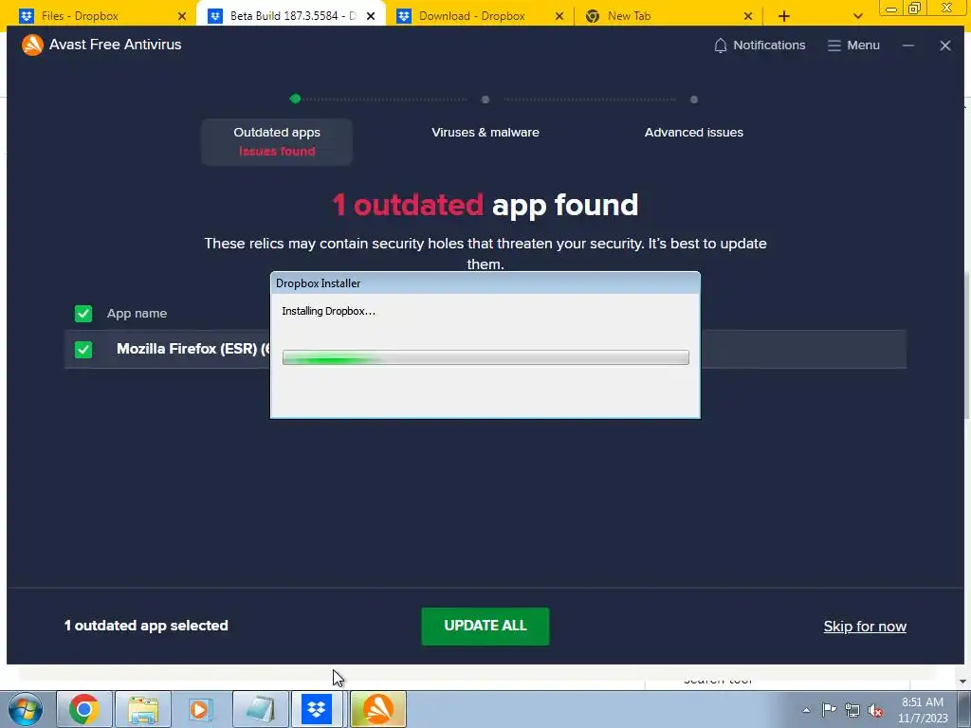This screenshot has width=971, height=728.
Task: Click the 1 outdated app selected text
Action: [146, 626]
